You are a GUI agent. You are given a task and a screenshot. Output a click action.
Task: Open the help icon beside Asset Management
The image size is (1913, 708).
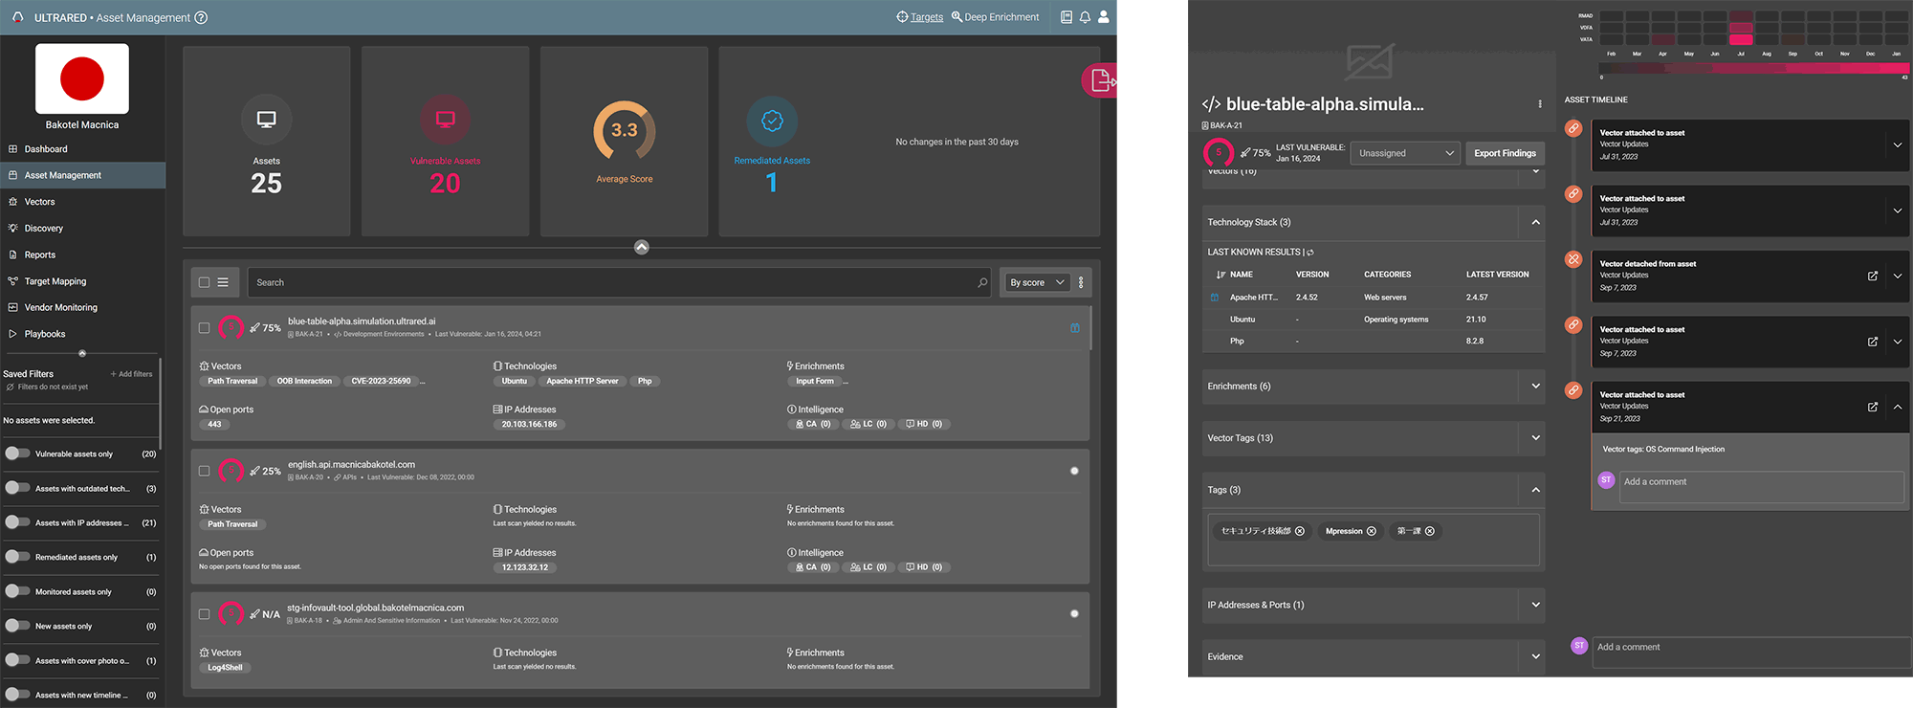(x=201, y=17)
